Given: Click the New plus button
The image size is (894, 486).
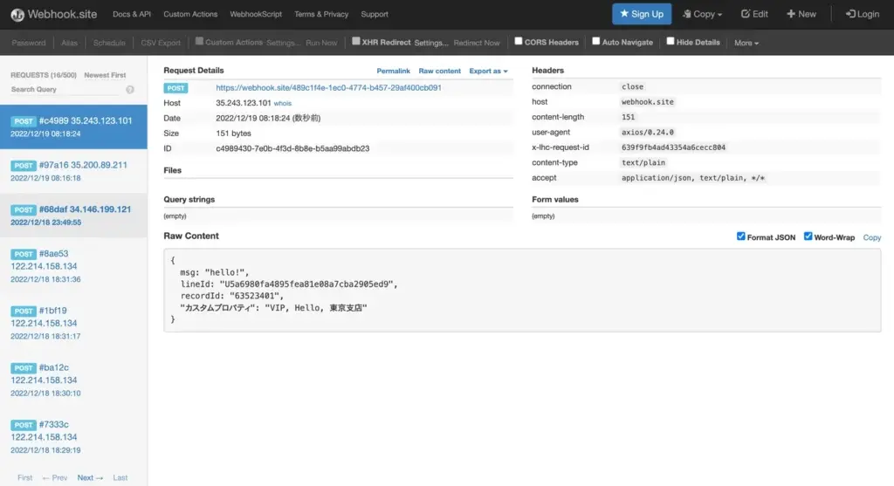Looking at the screenshot, I should click(801, 14).
